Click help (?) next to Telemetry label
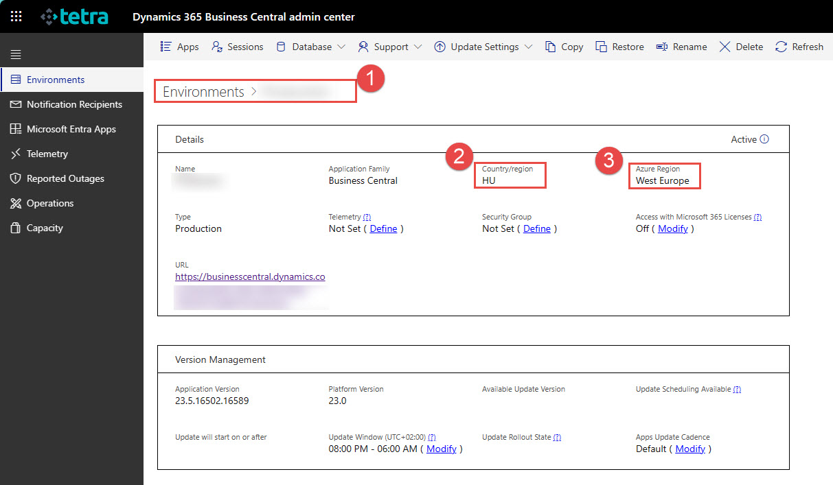This screenshot has height=485, width=833. pyautogui.click(x=367, y=217)
